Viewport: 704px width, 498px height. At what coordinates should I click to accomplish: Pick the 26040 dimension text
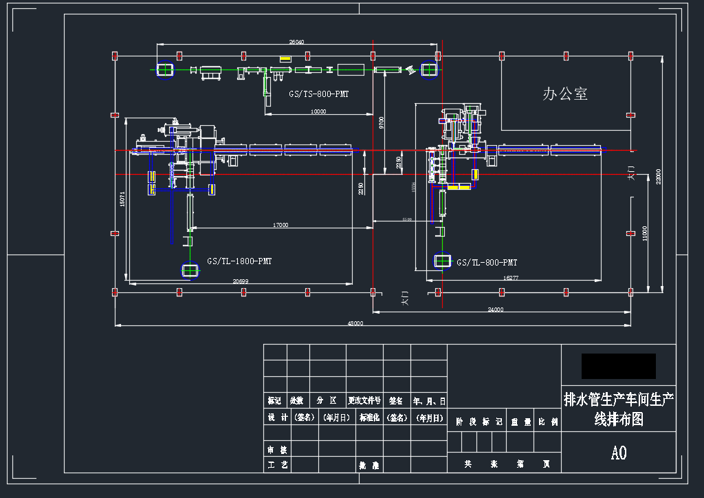click(296, 42)
